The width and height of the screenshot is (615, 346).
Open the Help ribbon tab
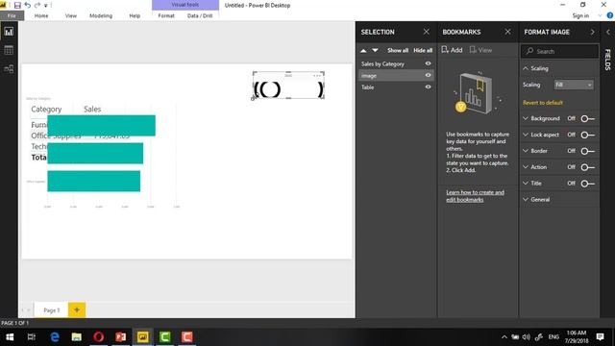[x=135, y=15]
